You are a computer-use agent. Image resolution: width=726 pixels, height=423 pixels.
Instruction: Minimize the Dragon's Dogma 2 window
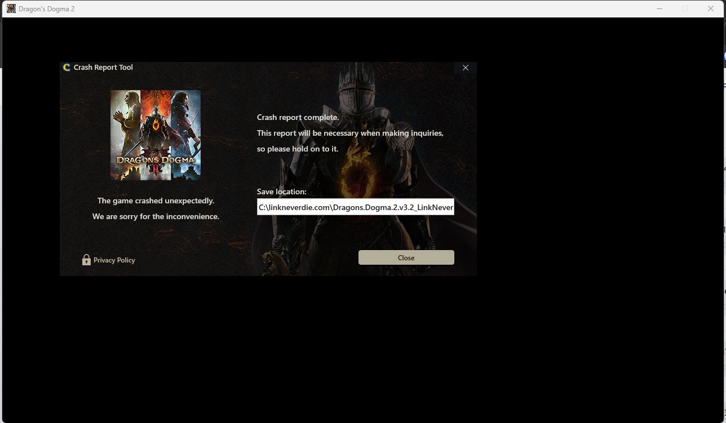coord(659,8)
